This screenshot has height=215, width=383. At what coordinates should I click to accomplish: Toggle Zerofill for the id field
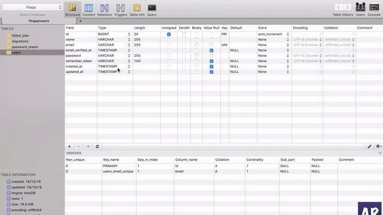pyautogui.click(x=184, y=35)
